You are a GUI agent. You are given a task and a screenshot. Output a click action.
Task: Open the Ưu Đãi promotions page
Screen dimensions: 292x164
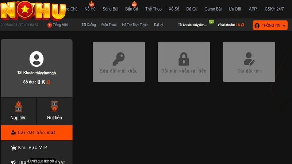235,9
